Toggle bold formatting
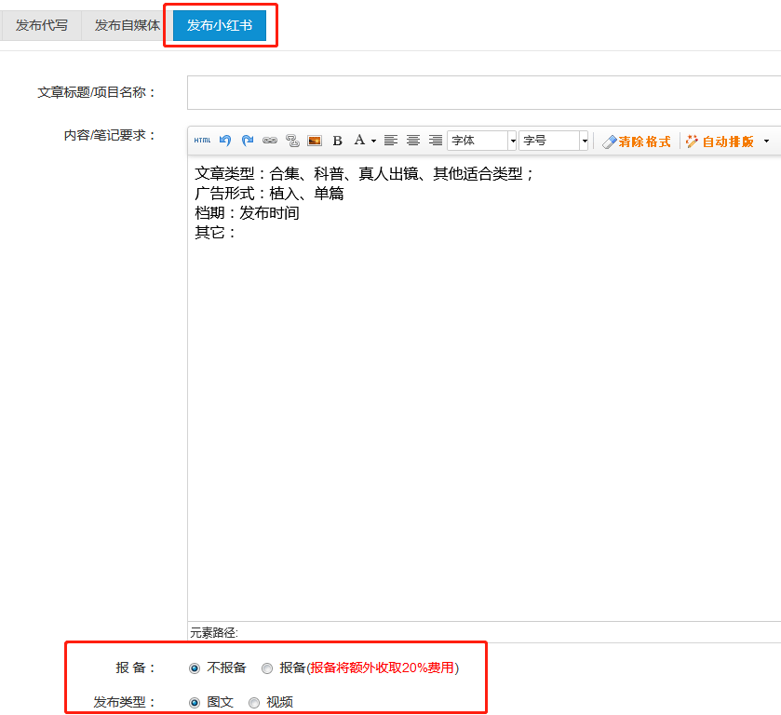Image resolution: width=781 pixels, height=715 pixels. tap(337, 141)
